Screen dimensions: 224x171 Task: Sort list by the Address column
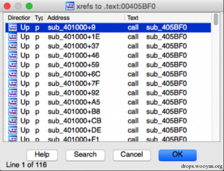(x=85, y=18)
